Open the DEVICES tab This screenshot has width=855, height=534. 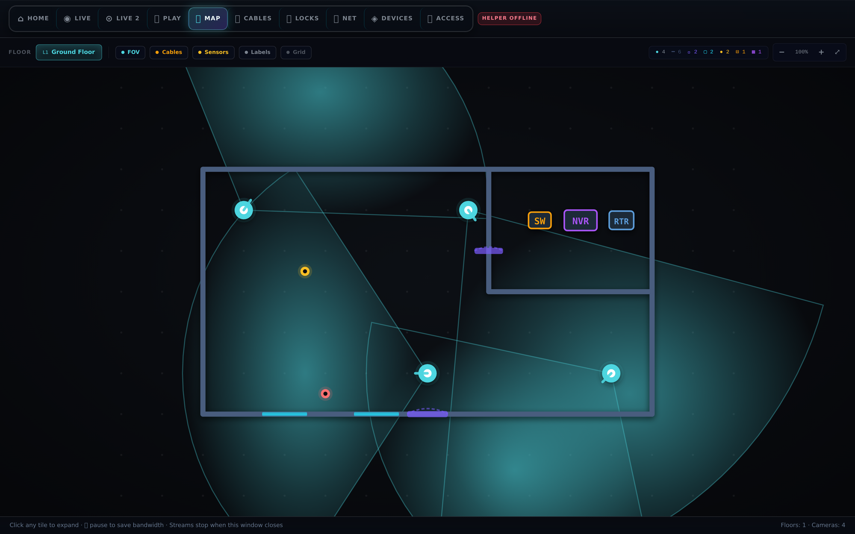[x=392, y=18]
